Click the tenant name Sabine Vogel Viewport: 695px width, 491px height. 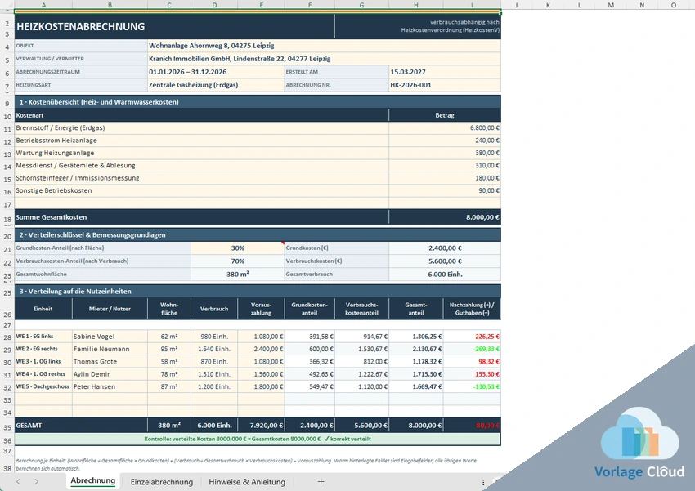point(110,337)
